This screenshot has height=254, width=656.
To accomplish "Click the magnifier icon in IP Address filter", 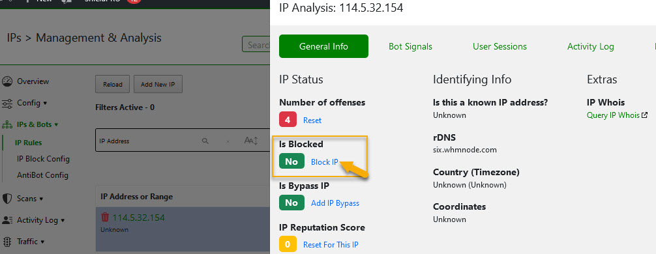I will 205,141.
